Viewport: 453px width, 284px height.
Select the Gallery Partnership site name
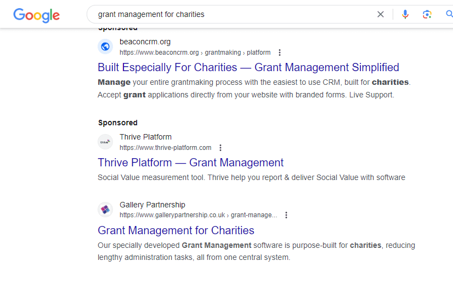coord(152,205)
